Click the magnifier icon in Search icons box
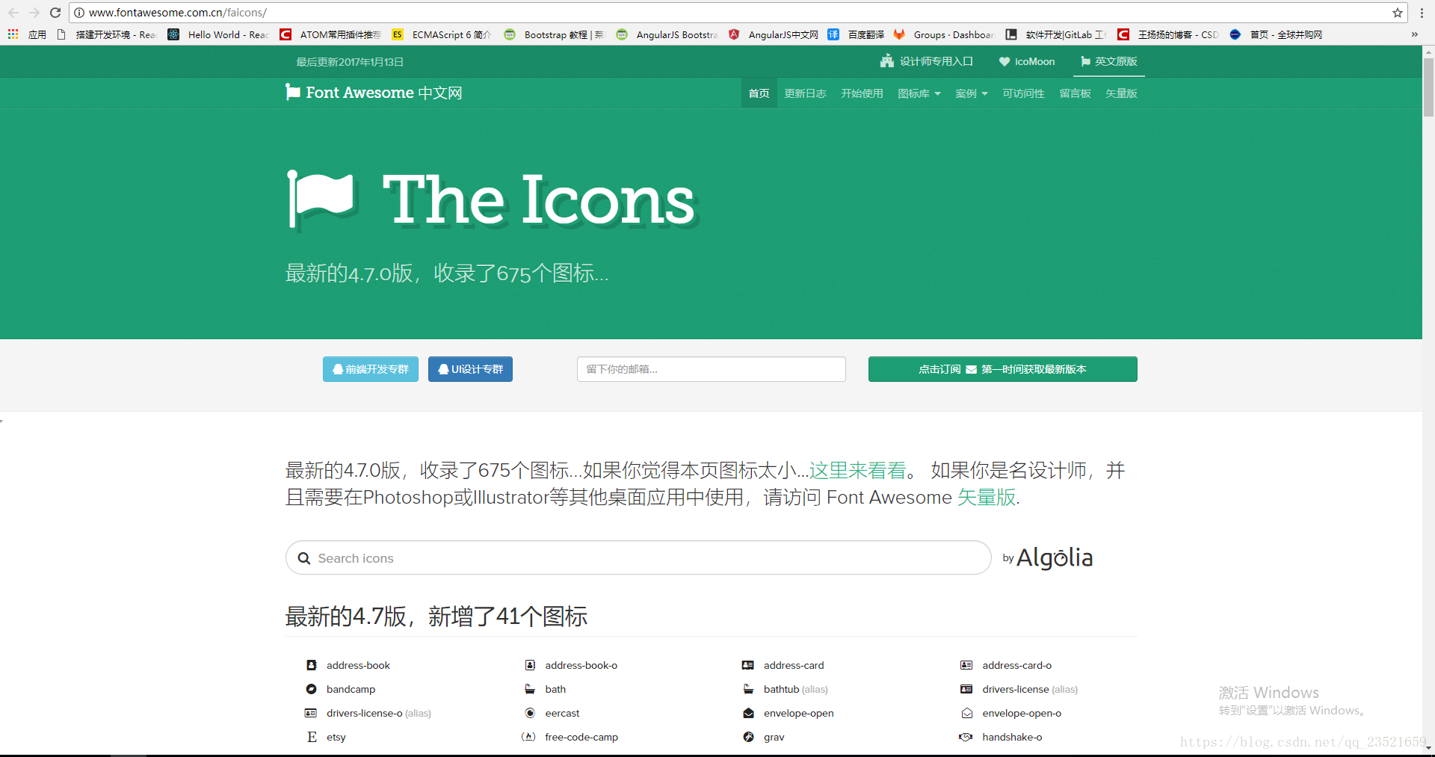 304,558
